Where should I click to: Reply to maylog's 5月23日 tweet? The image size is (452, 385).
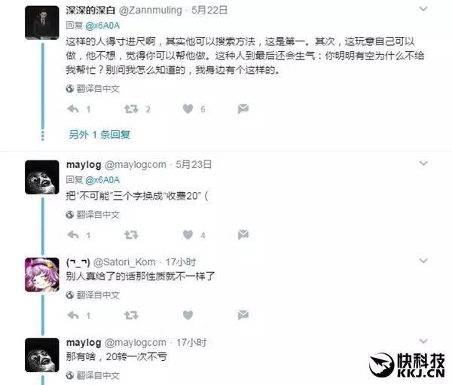click(73, 235)
